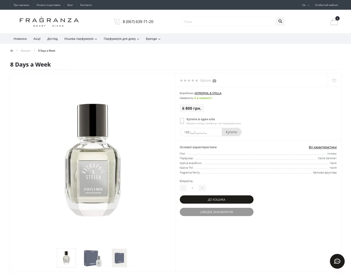Expand Нішева парфумерія menu
This screenshot has height=275, width=351.
point(80,39)
